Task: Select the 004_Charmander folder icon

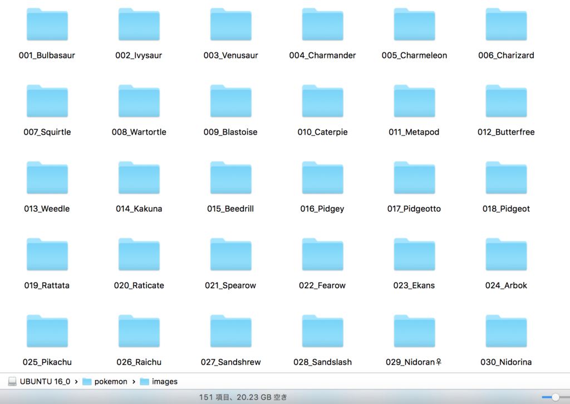Action: pos(322,24)
